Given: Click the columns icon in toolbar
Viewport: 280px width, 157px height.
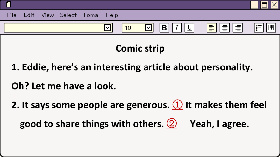Looking at the screenshot, I should tap(271, 28).
